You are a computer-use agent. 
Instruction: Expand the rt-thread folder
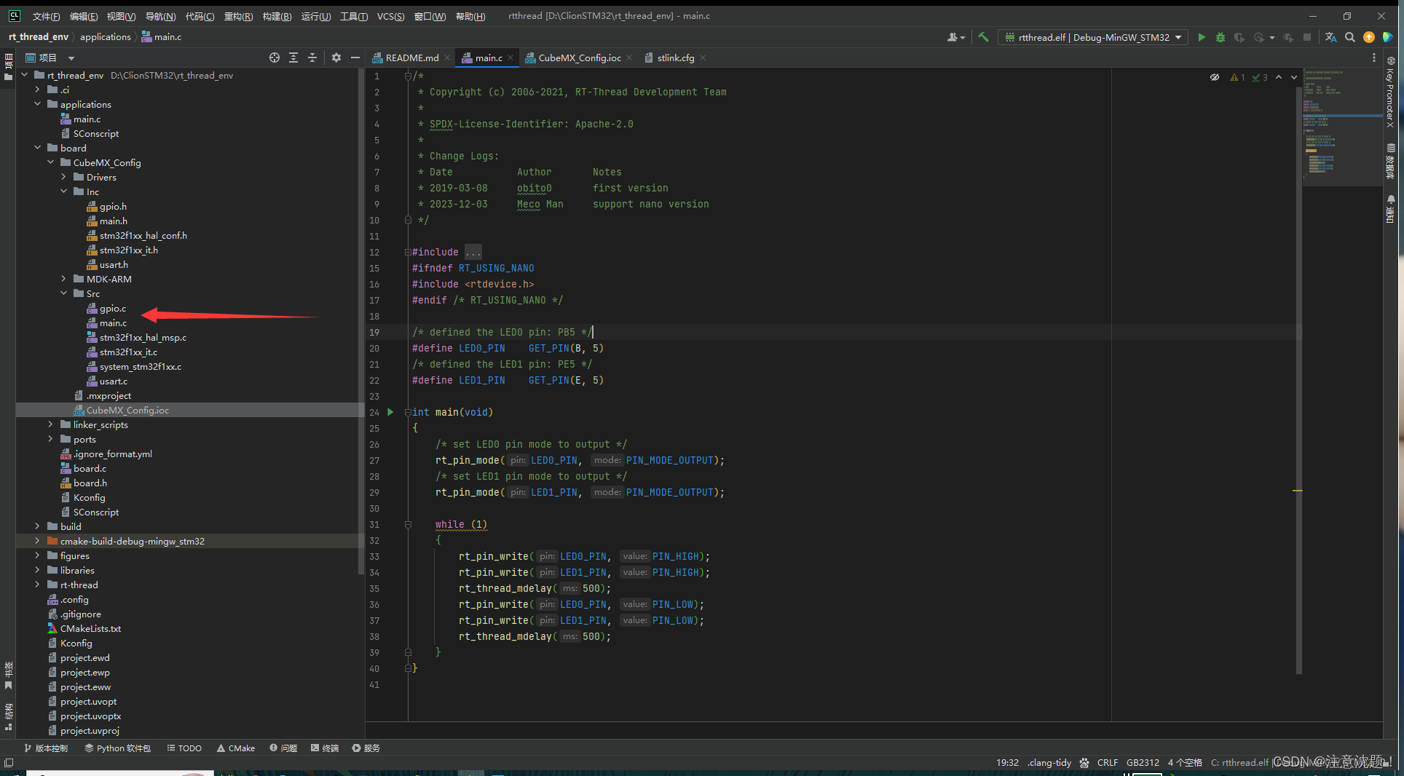pyautogui.click(x=37, y=585)
